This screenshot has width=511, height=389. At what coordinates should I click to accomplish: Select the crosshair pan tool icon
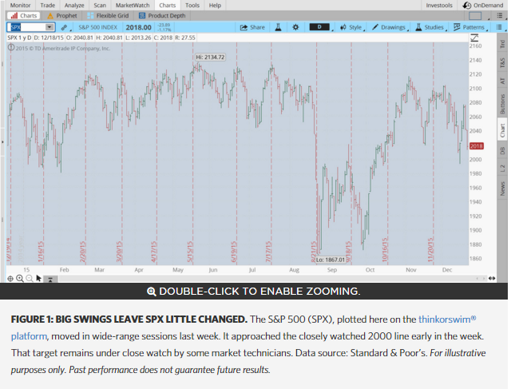(10, 279)
